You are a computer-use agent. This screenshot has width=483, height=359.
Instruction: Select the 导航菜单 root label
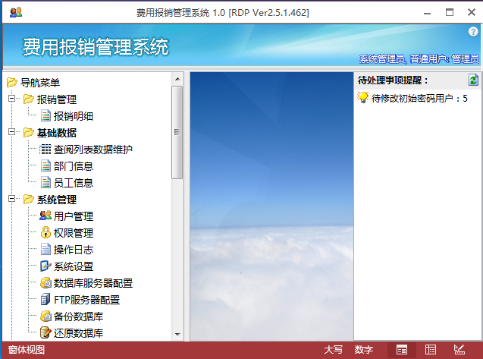40,83
